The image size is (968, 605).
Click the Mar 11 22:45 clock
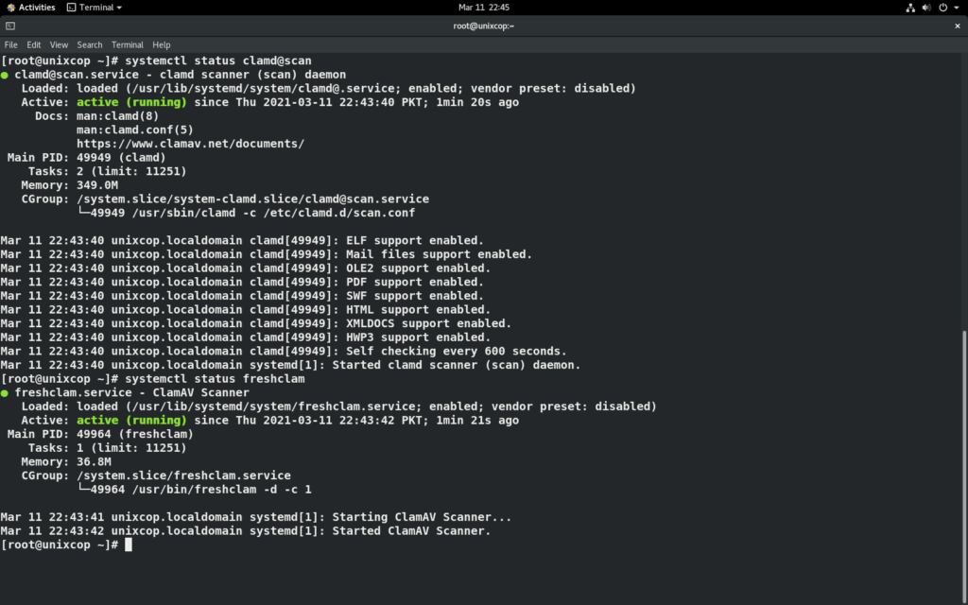[x=483, y=8]
